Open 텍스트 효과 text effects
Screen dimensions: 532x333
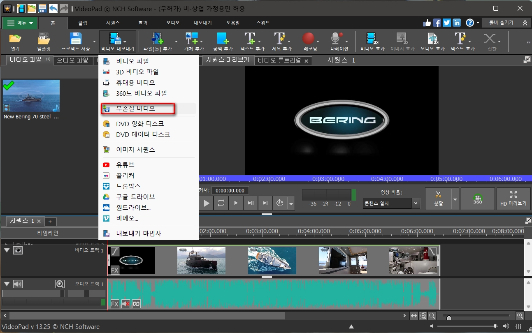462,42
